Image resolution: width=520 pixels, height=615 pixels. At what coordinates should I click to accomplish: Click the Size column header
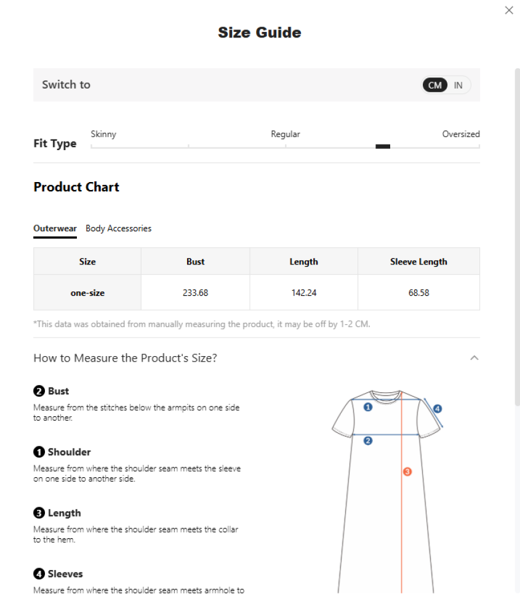pos(87,261)
